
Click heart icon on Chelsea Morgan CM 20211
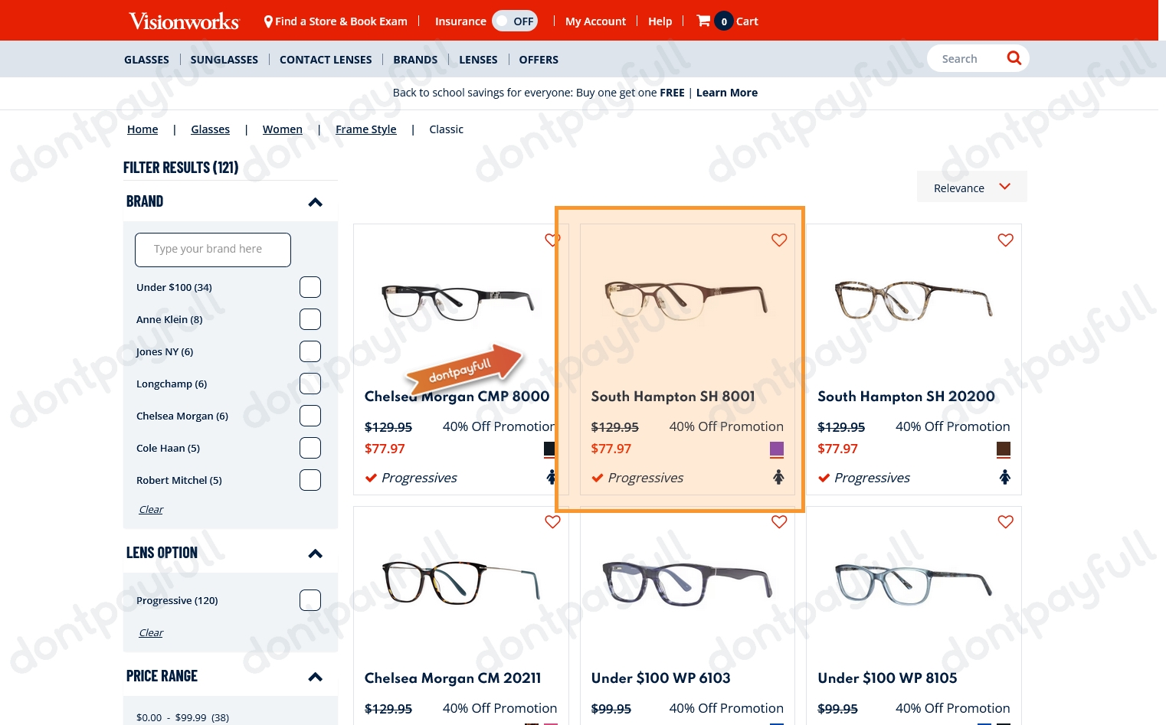tap(552, 522)
